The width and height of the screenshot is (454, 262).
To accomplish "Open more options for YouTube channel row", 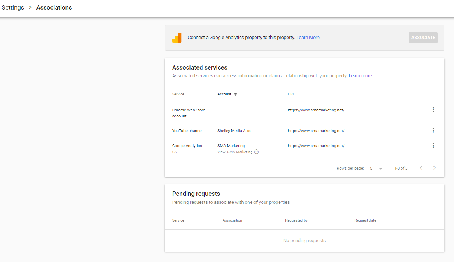I will [x=433, y=130].
